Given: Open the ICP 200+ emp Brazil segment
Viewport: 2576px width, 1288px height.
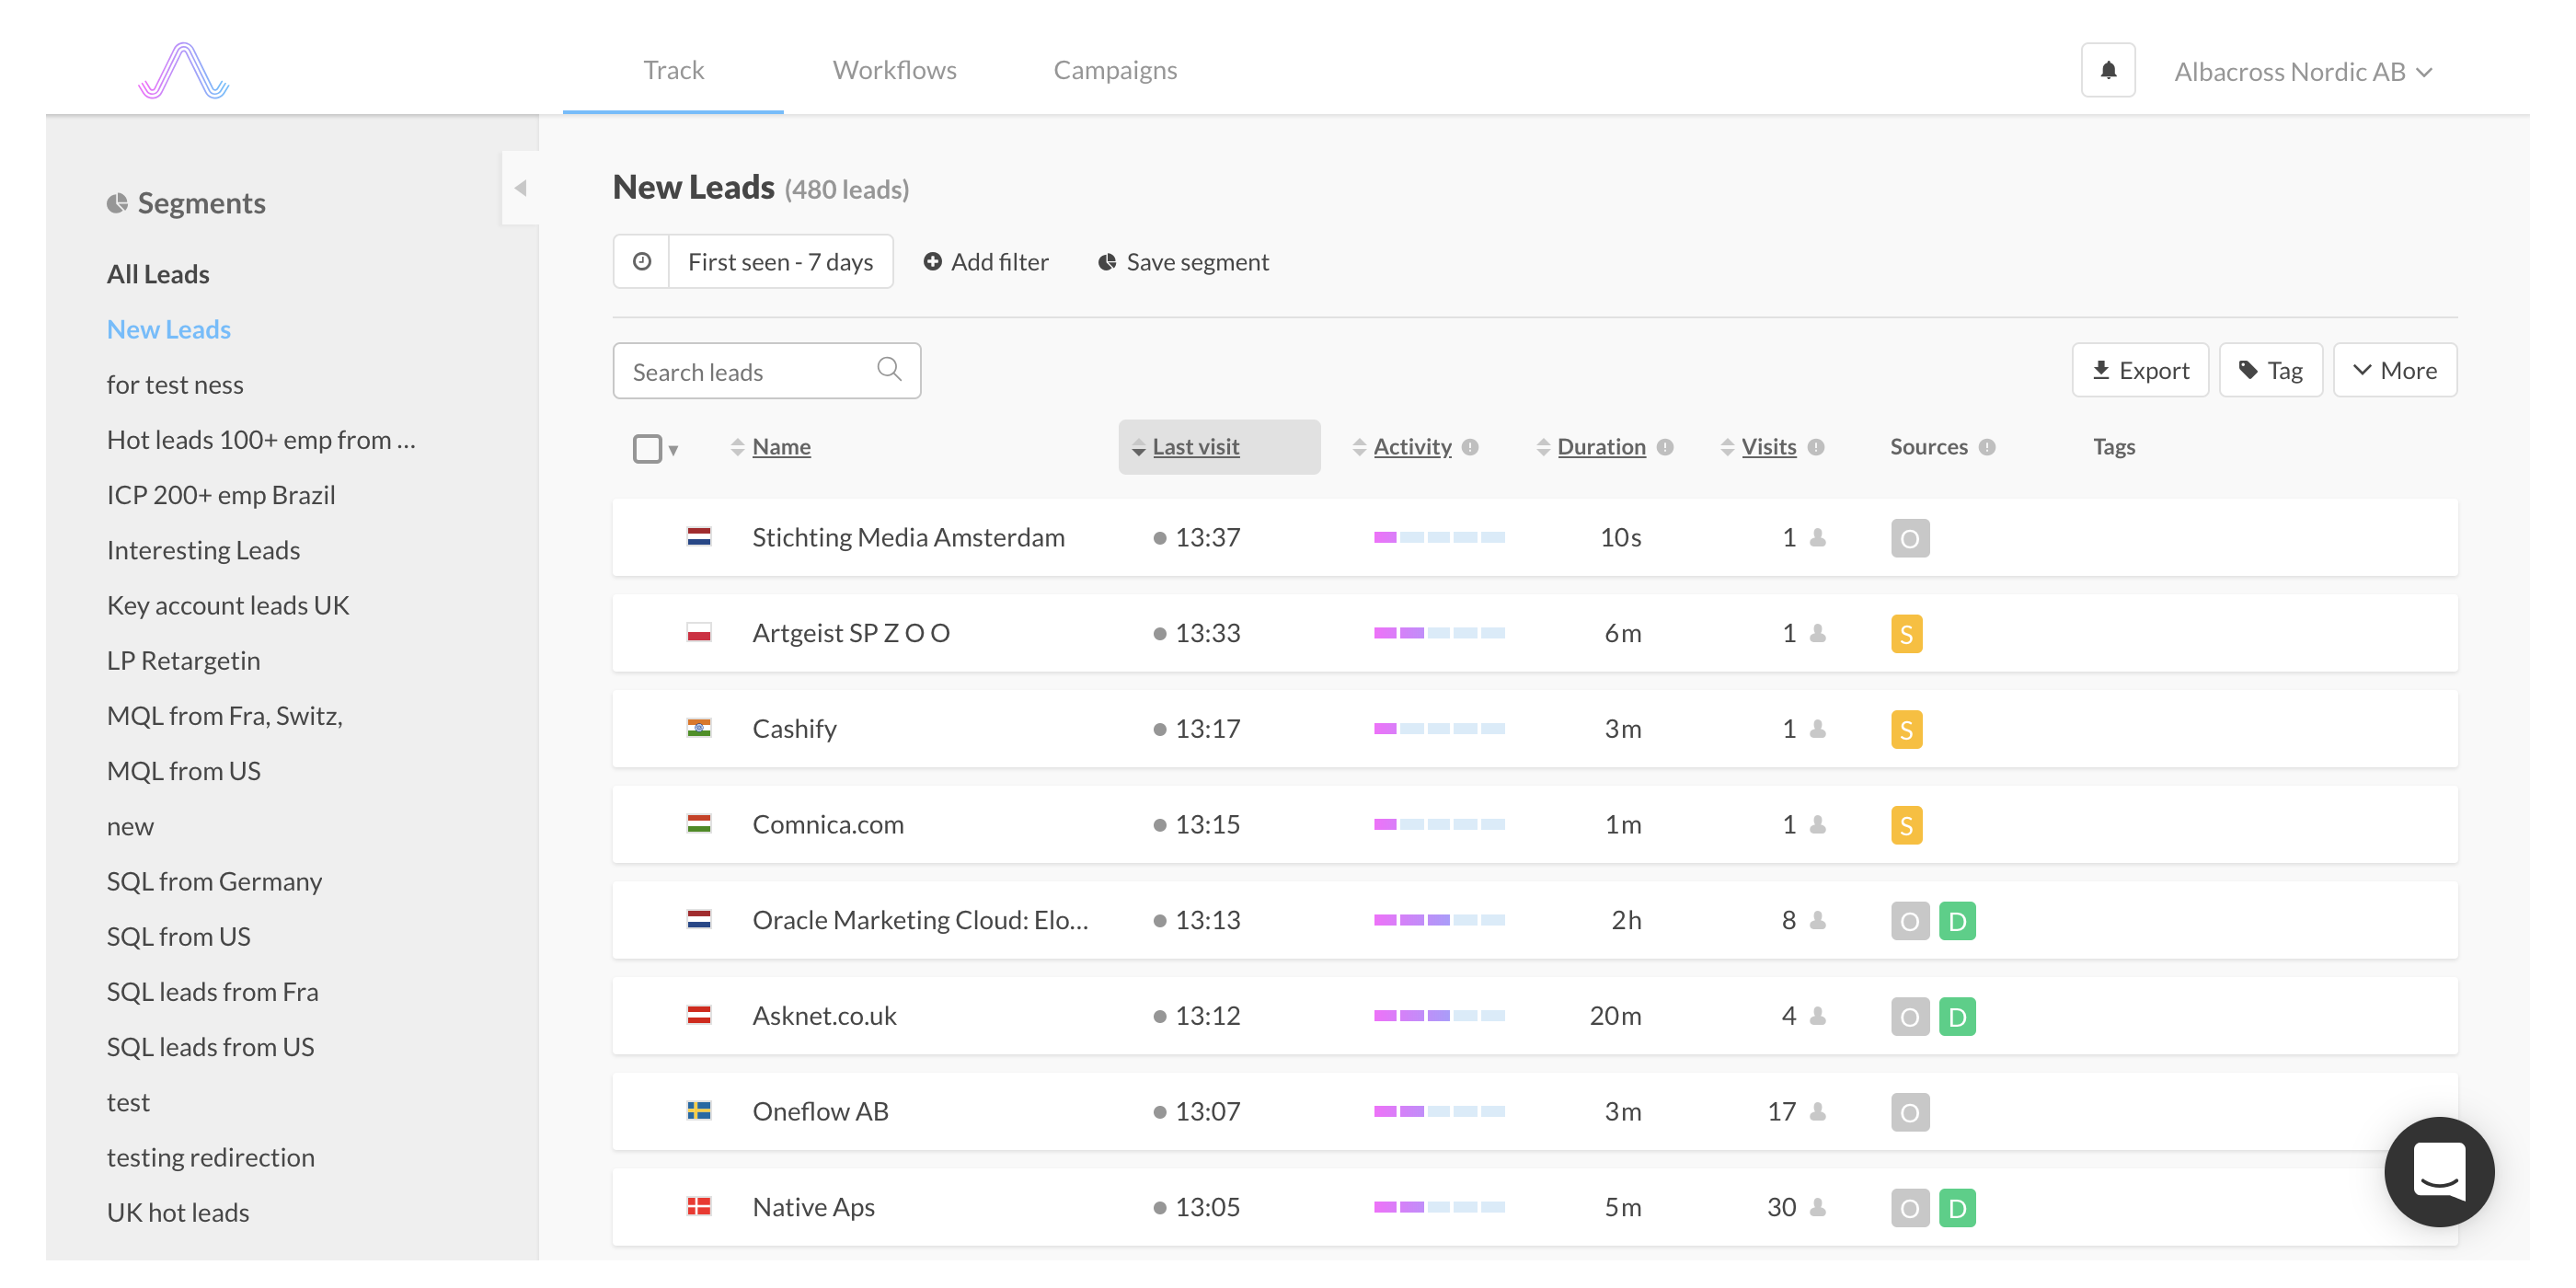Looking at the screenshot, I should [221, 495].
